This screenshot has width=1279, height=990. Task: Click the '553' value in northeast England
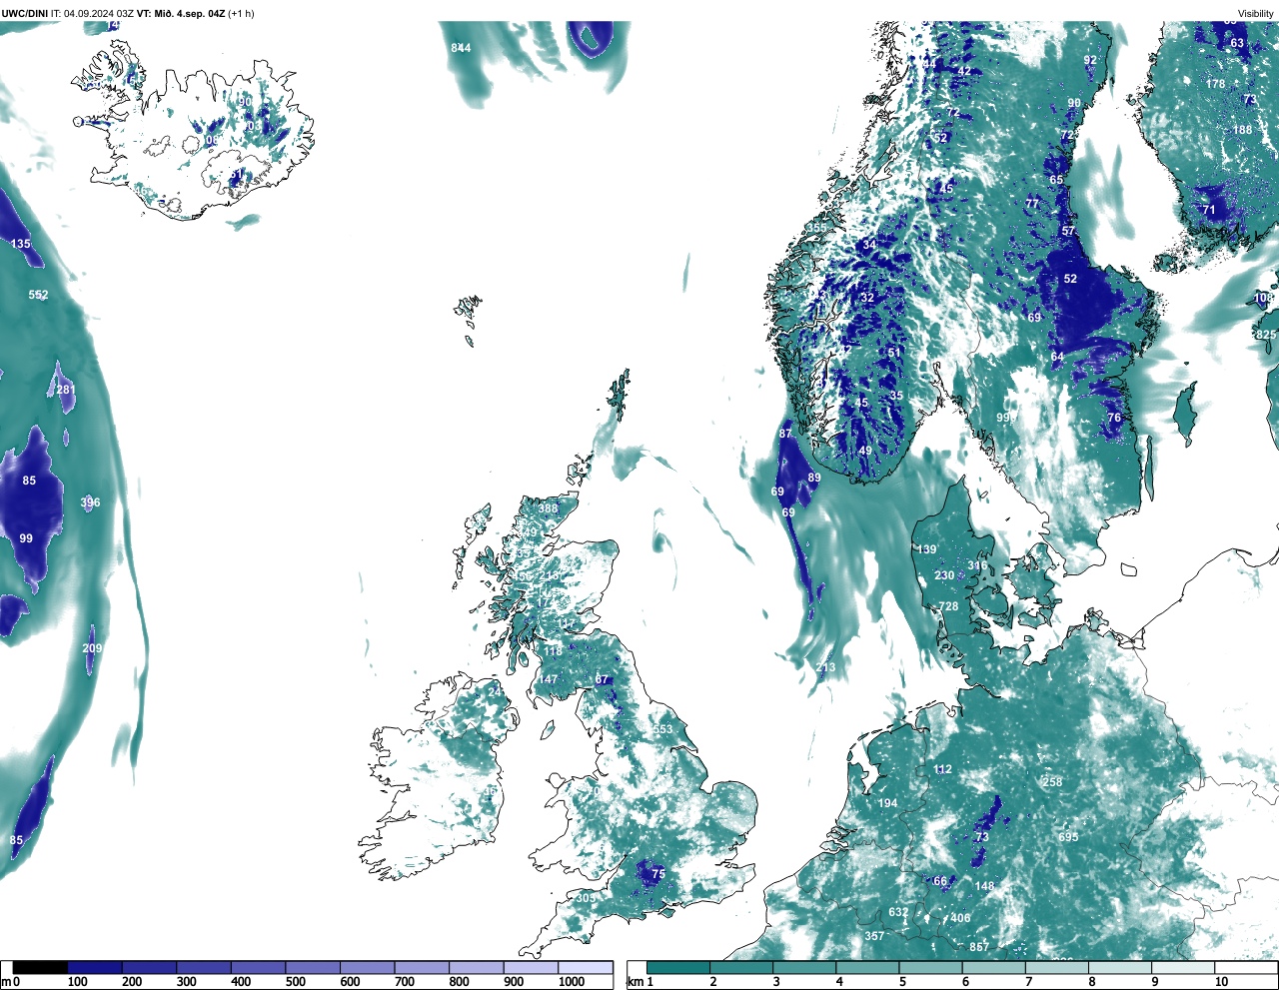pos(663,730)
